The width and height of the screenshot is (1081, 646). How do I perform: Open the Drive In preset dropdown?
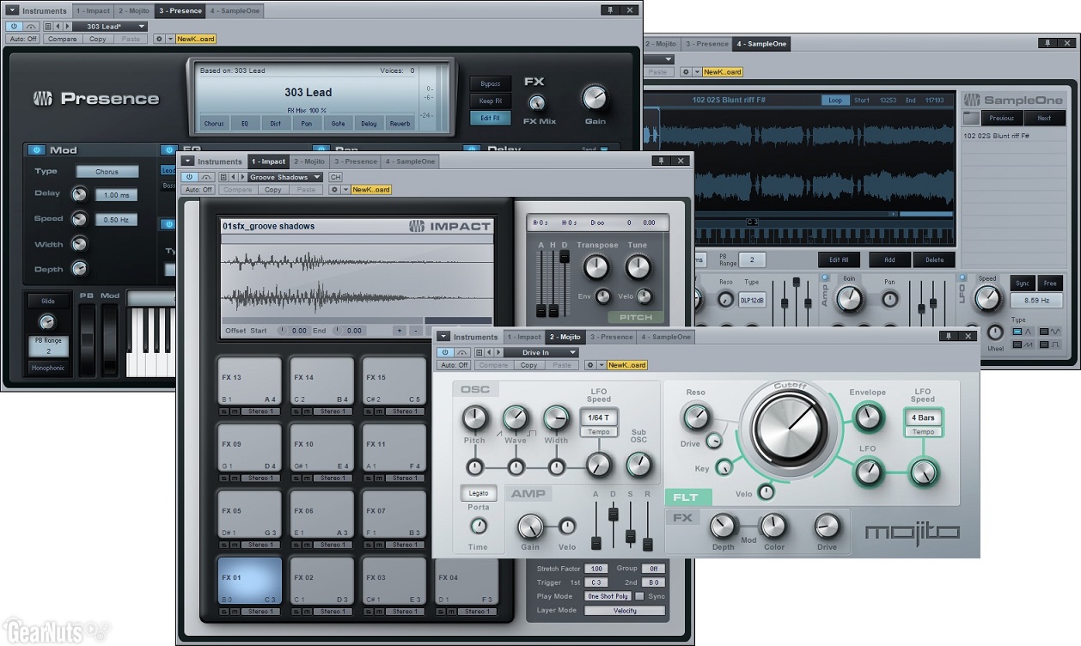pyautogui.click(x=540, y=352)
